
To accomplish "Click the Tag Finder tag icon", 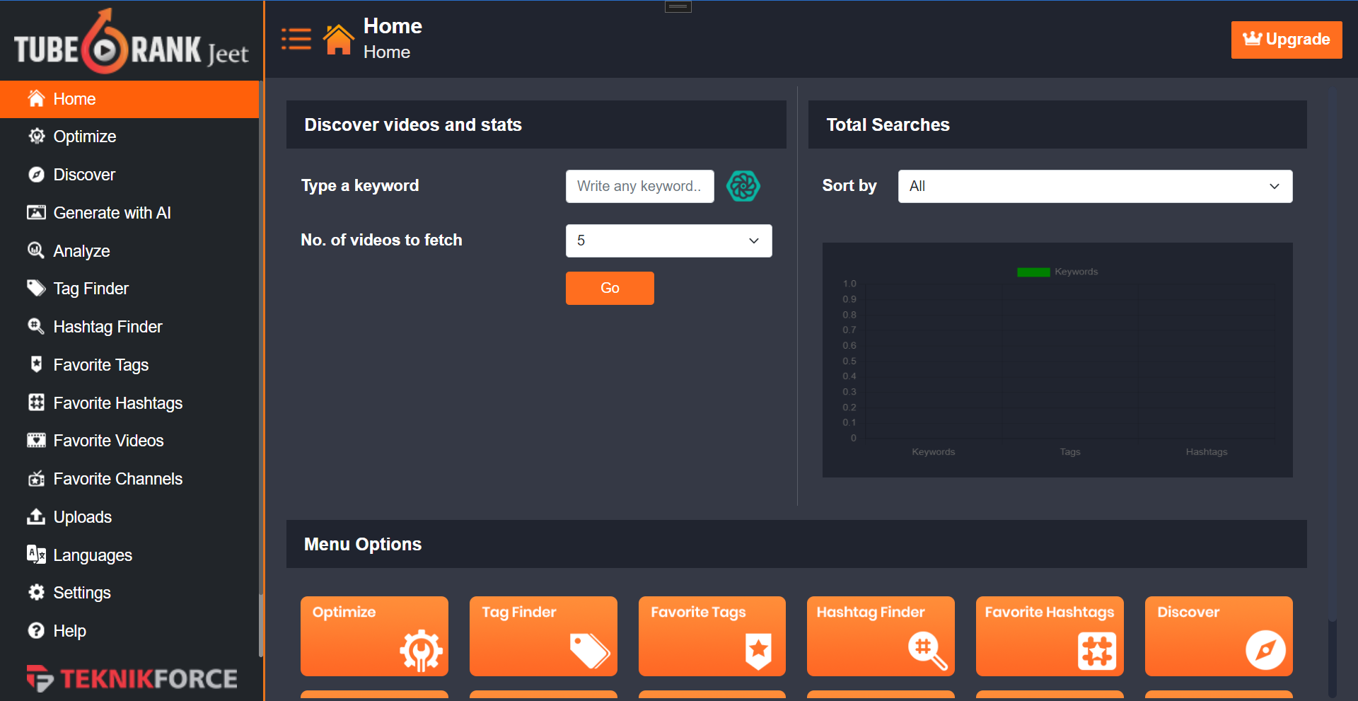I will pyautogui.click(x=36, y=288).
